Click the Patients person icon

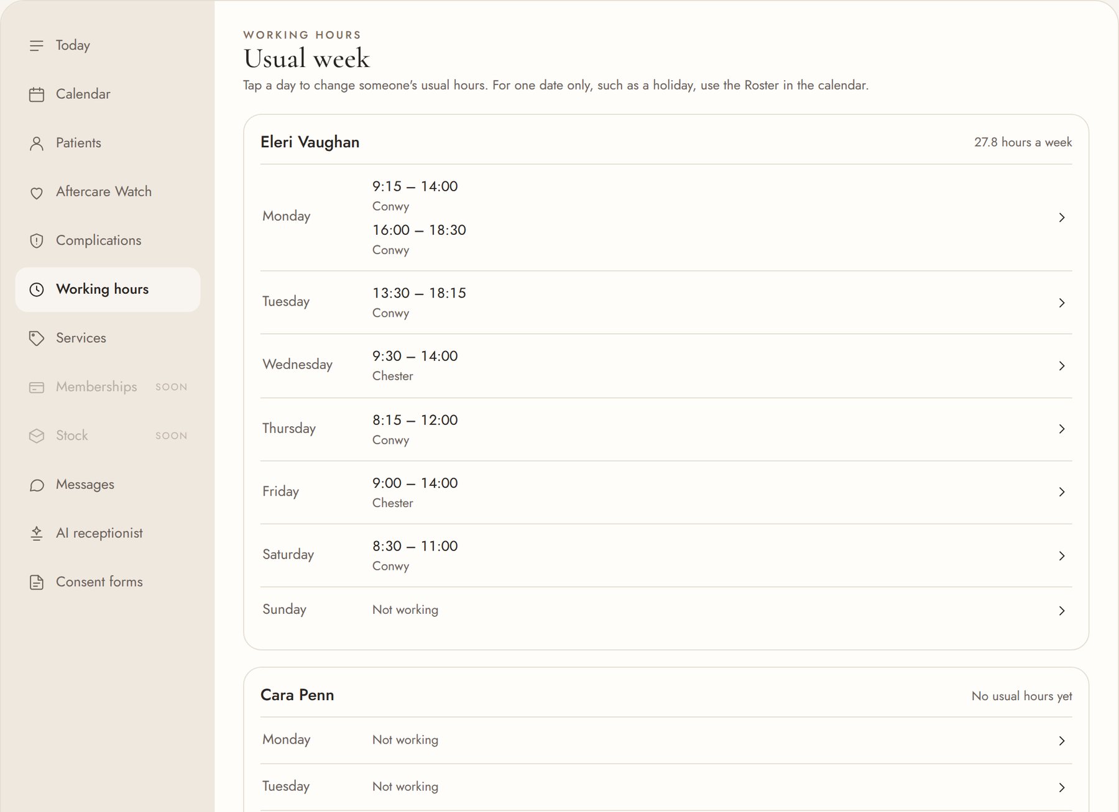(x=37, y=144)
